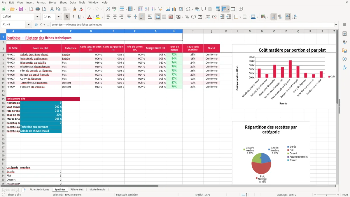Open the font color dropdown arrow

pyautogui.click(x=94, y=17)
